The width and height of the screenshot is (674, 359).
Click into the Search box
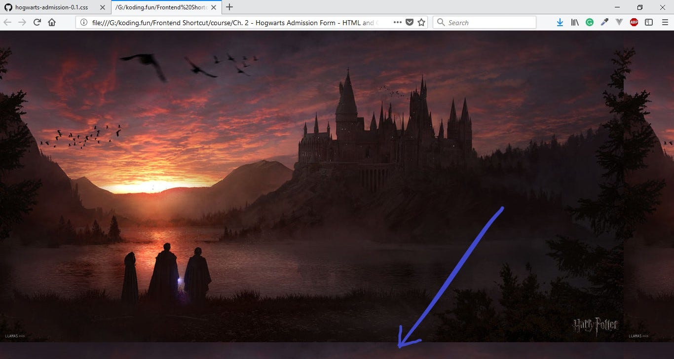pos(485,22)
